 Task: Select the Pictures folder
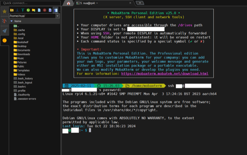point(20,62)
